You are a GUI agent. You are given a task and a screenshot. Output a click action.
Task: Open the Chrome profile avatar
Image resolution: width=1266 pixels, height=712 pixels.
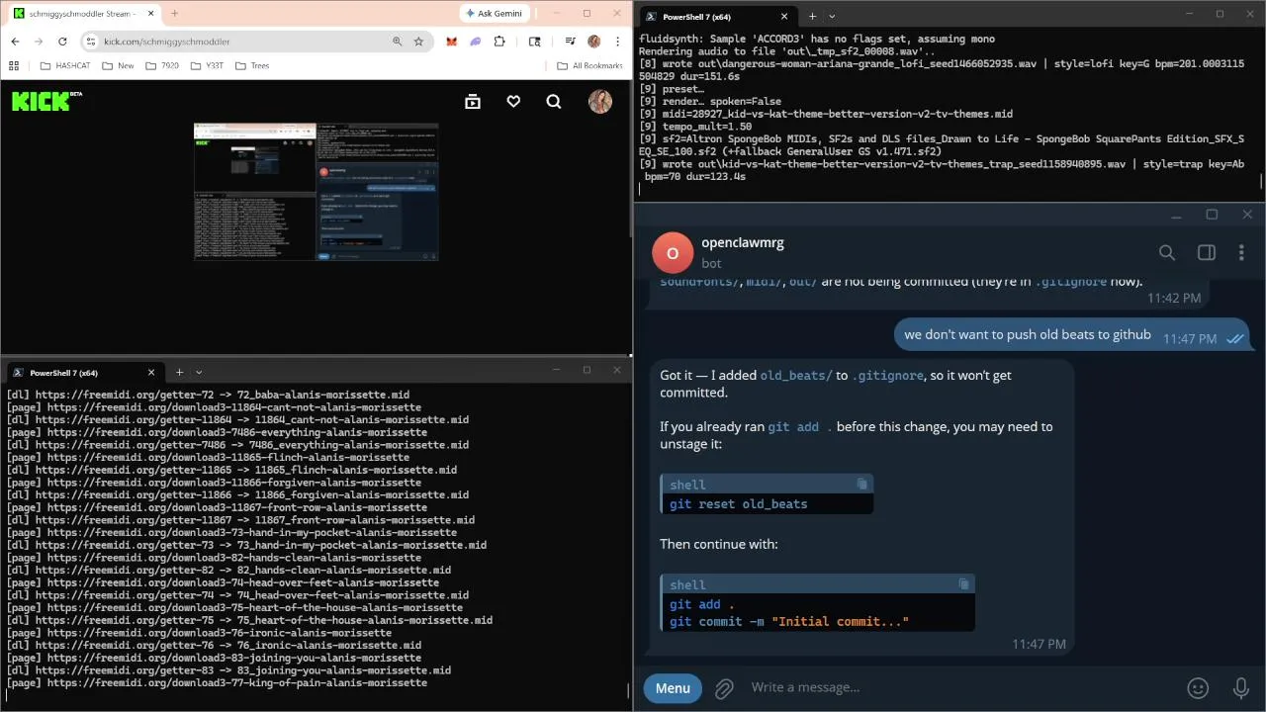tap(594, 42)
